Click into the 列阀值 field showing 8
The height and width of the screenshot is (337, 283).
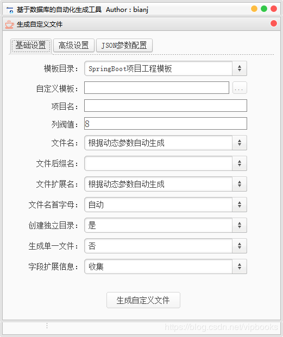(165, 123)
